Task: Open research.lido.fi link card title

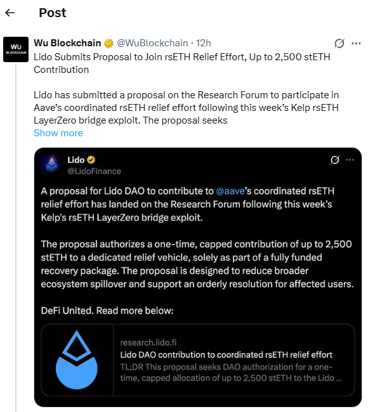Action: (227, 355)
